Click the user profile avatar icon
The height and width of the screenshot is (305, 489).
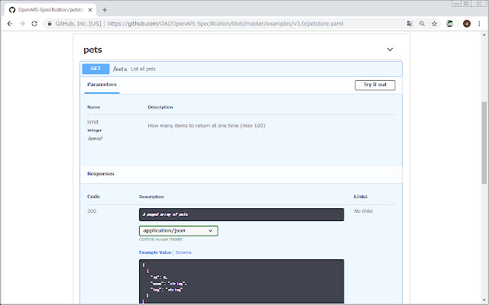click(467, 24)
